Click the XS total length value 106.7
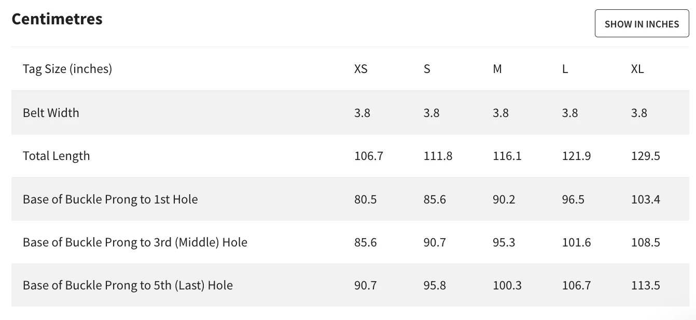 point(369,156)
